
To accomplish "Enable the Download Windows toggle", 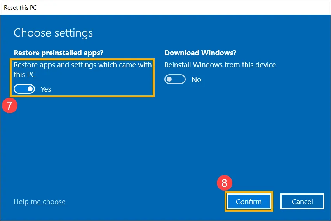I will tap(175, 79).
